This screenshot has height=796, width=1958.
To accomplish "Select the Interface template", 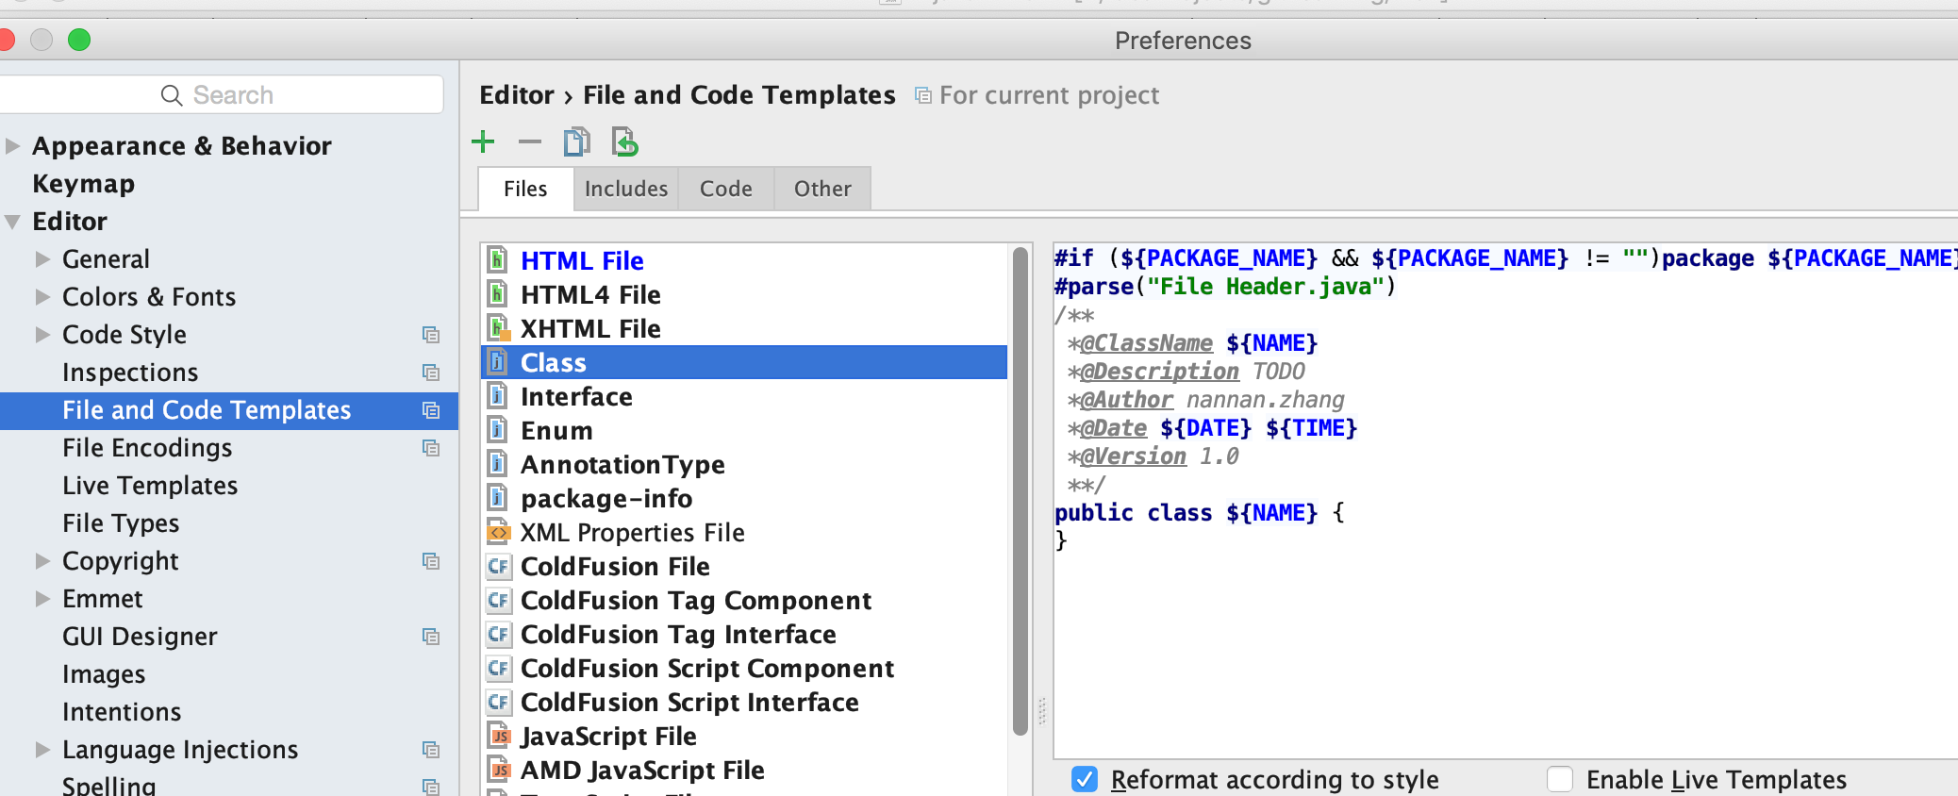I will point(576,397).
